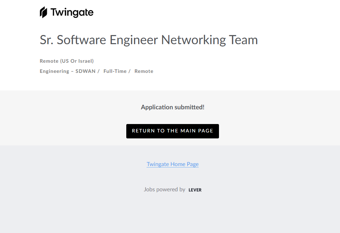Screen dimensions: 340x233
Task: Click the word "Engineer" in the job title
Action: tap(134, 40)
